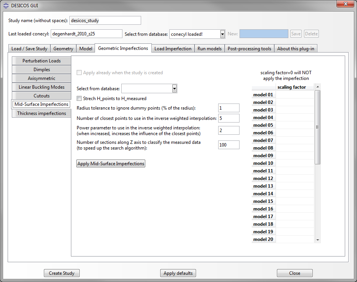Click the scaling factor cell for model 16

pos(295,209)
